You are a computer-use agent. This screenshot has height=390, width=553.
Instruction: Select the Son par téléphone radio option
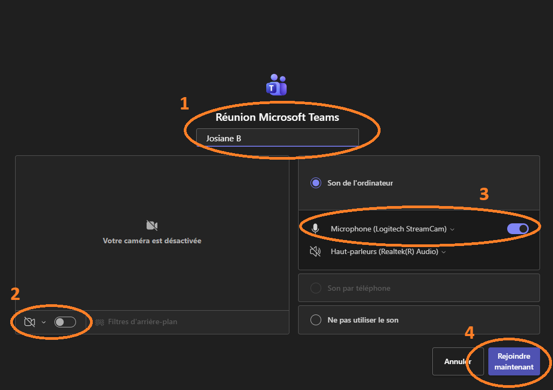[x=316, y=288]
